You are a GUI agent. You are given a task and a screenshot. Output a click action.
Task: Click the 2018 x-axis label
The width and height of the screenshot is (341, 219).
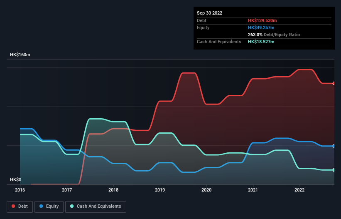[x=113, y=190]
